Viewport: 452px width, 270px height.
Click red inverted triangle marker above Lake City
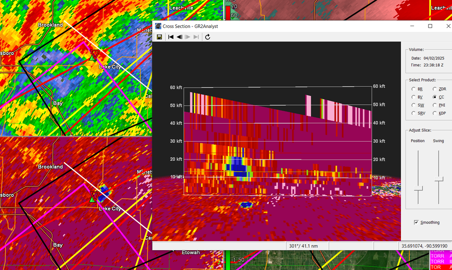pos(94,55)
